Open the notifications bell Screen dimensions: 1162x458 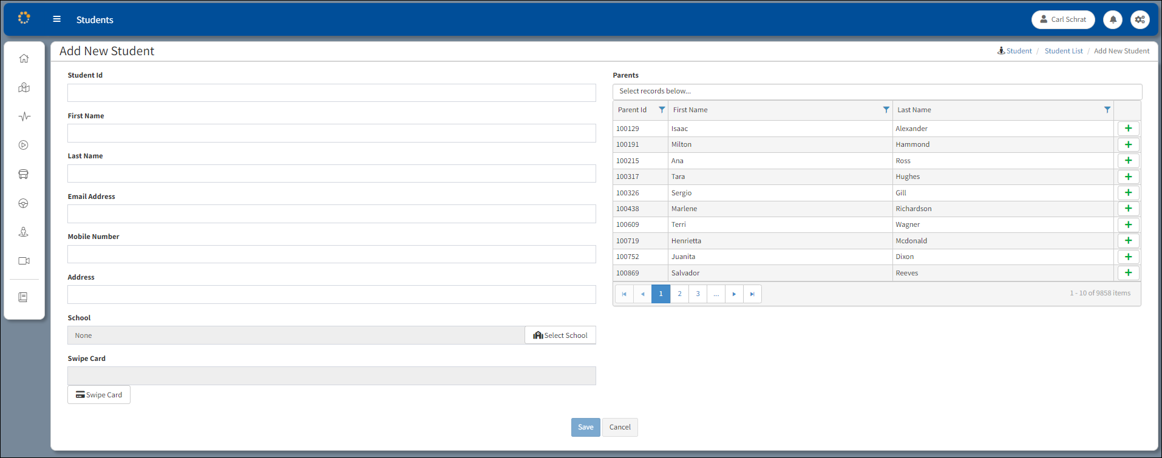[x=1113, y=19]
